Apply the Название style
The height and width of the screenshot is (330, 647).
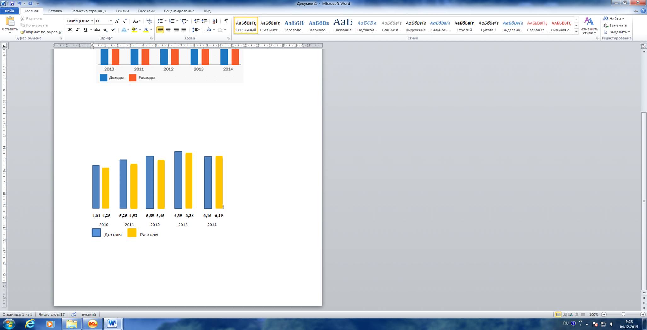[x=343, y=25]
